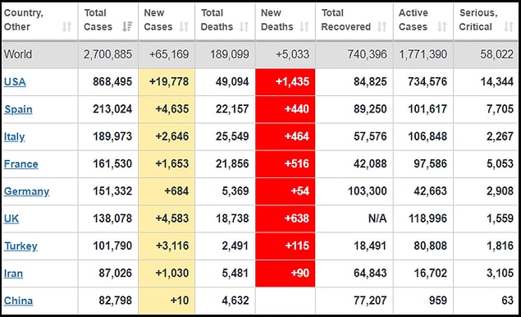This screenshot has width=521, height=317.
Task: Click the Total Cases sort icon
Action: tap(127, 26)
